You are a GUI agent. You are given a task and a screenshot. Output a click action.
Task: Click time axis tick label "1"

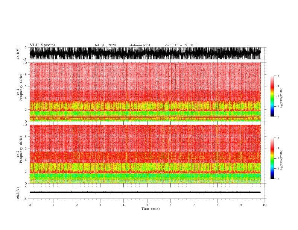pyautogui.click(x=53, y=205)
